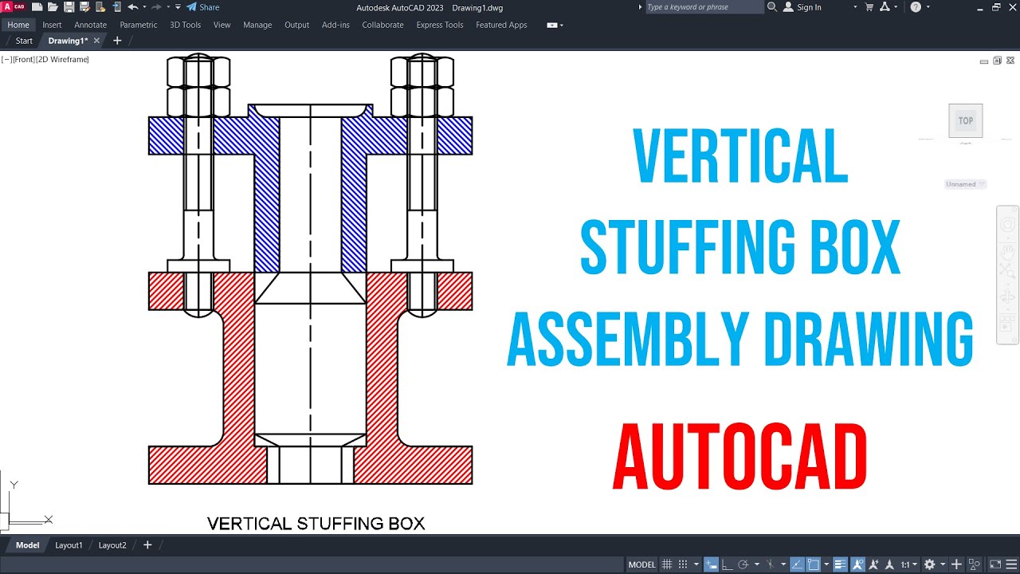Toggle annotation objects visibility icon
The width and height of the screenshot is (1020, 574).
(x=857, y=564)
